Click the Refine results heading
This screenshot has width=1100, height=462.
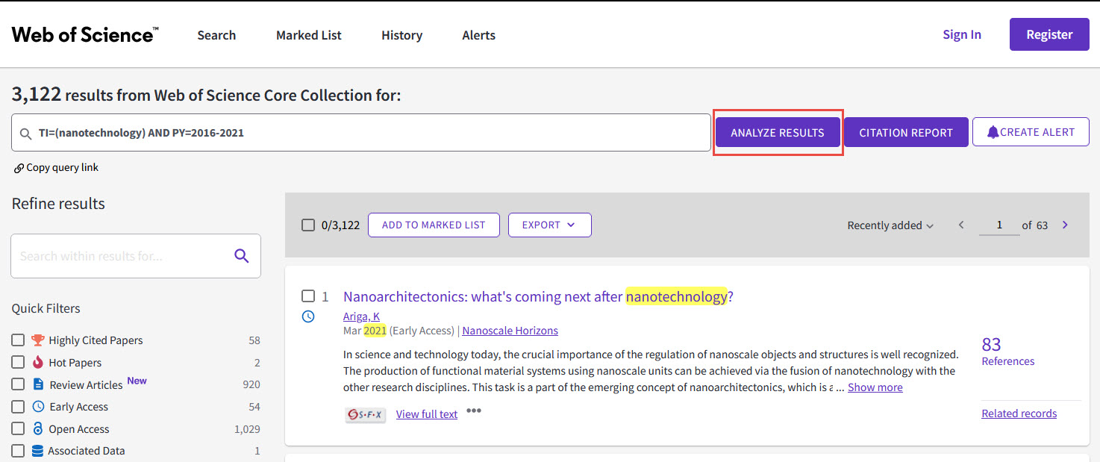[58, 204]
